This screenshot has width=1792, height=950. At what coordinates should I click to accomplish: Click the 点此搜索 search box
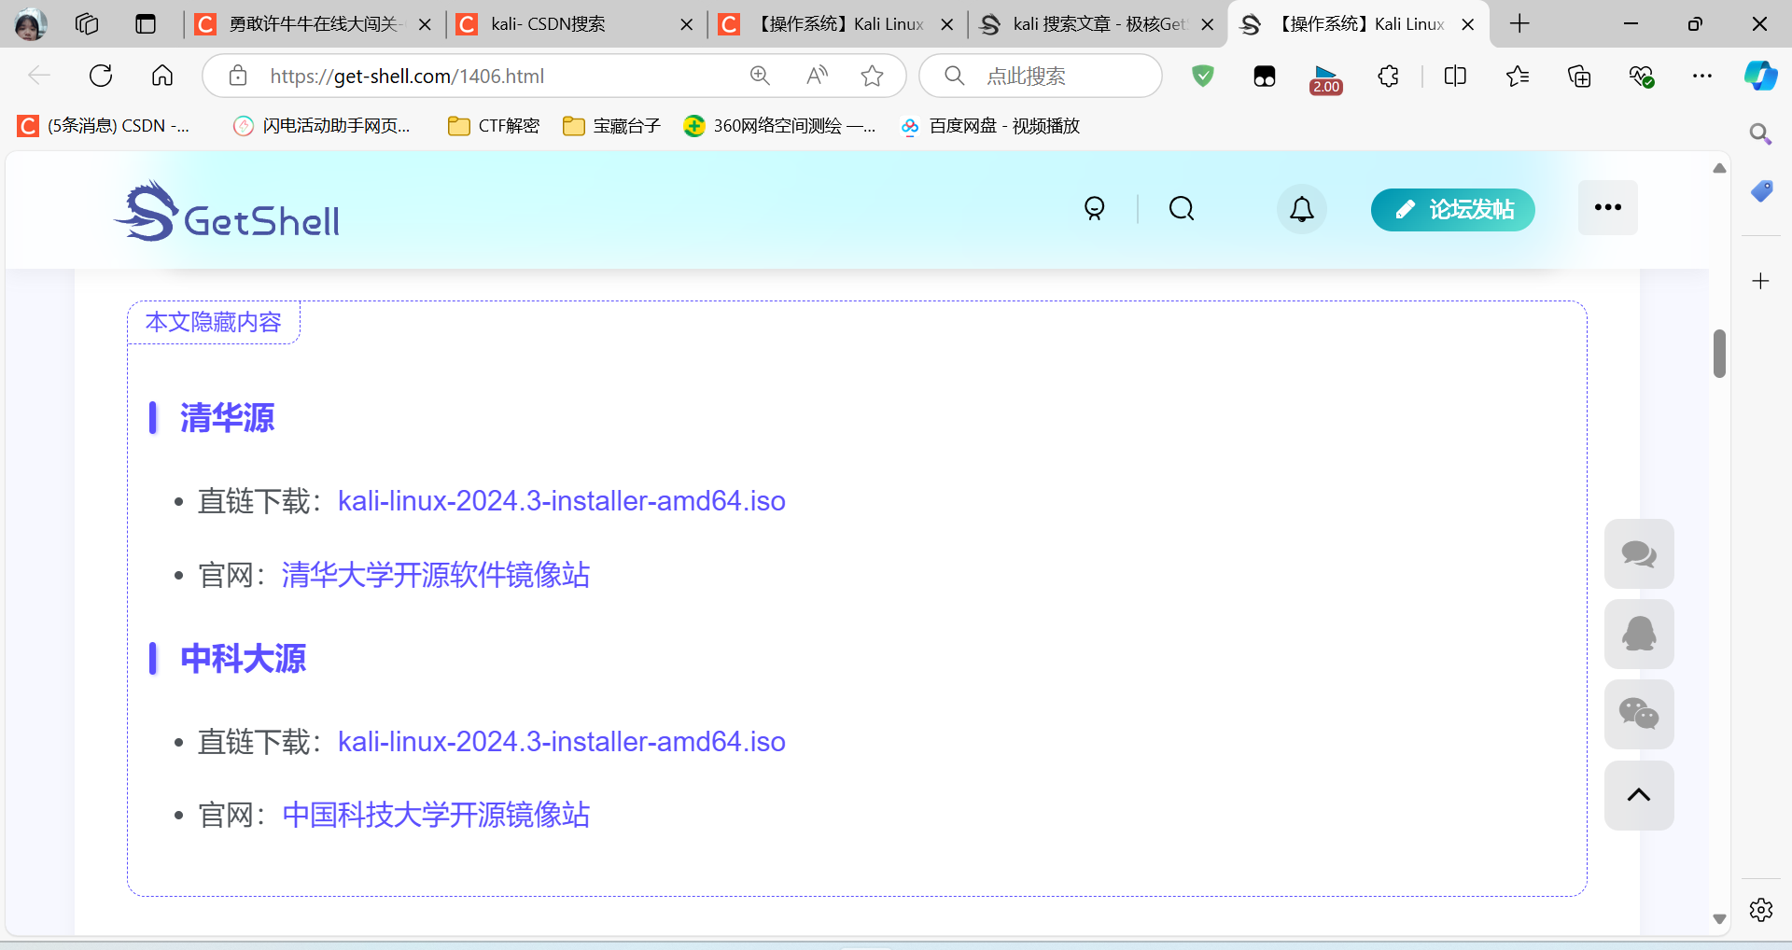(x=1041, y=76)
